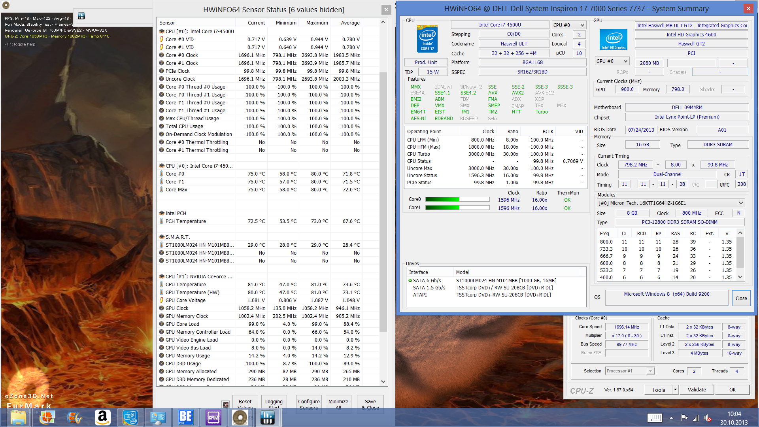
Task: Click the memory timing table scroll-down arrow
Action: 740,277
